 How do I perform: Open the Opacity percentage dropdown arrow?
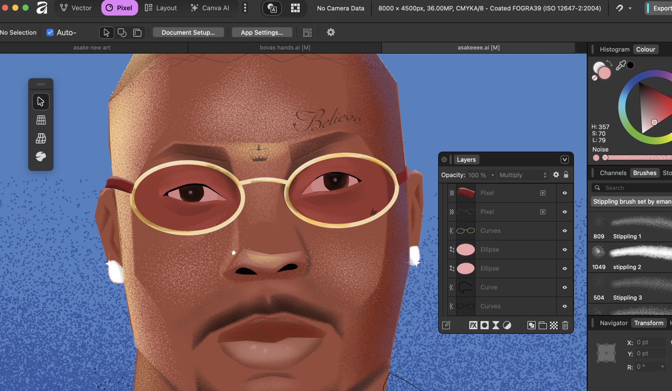pos(493,175)
